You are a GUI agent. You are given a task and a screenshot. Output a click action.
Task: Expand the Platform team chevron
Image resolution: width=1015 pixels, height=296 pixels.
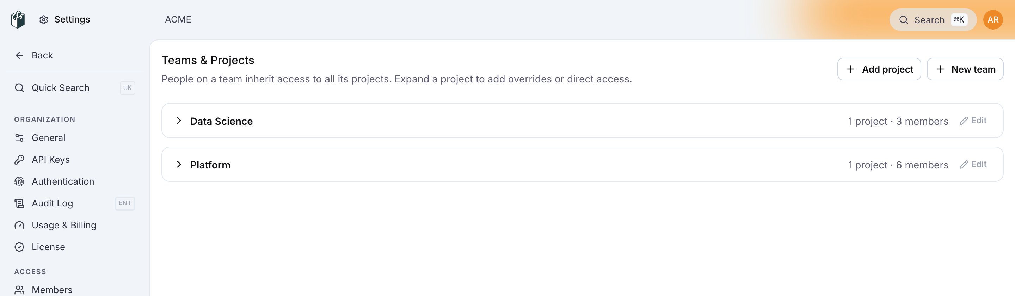pyautogui.click(x=179, y=164)
